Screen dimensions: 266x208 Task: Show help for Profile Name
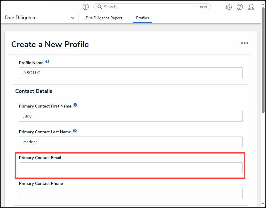47,62
